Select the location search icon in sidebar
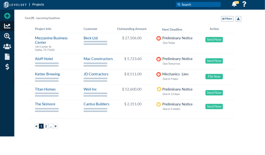265x155 pixels. coord(7,36)
